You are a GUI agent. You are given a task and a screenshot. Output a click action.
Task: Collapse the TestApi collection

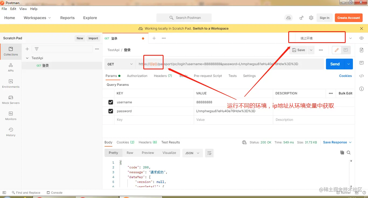click(x=27, y=58)
